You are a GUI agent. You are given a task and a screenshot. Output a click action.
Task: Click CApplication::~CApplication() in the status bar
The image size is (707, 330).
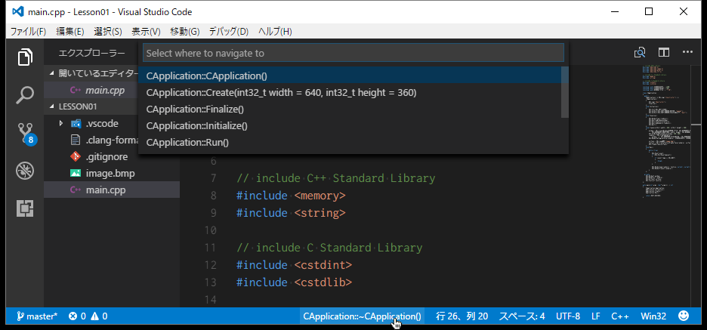point(362,316)
